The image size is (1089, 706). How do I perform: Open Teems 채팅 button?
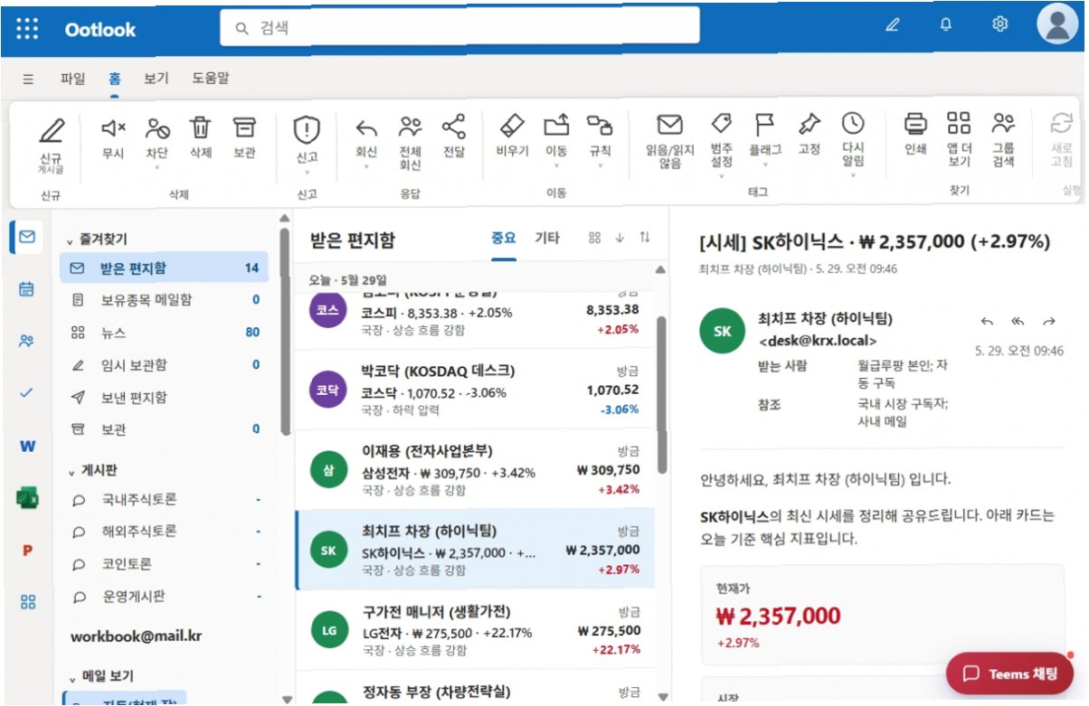(1009, 673)
